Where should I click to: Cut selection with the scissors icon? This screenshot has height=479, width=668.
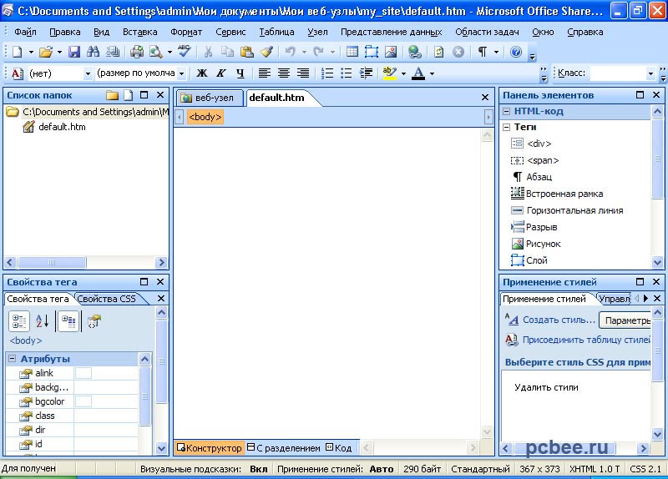point(208,52)
